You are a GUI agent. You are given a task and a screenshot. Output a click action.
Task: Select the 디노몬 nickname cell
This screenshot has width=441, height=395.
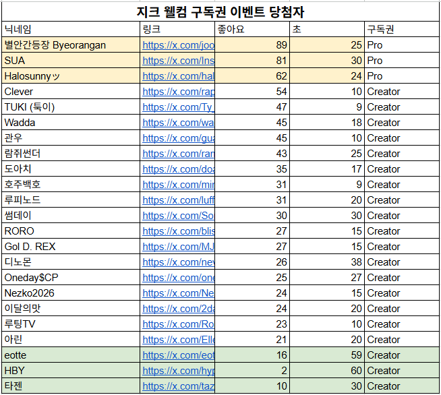click(x=71, y=262)
